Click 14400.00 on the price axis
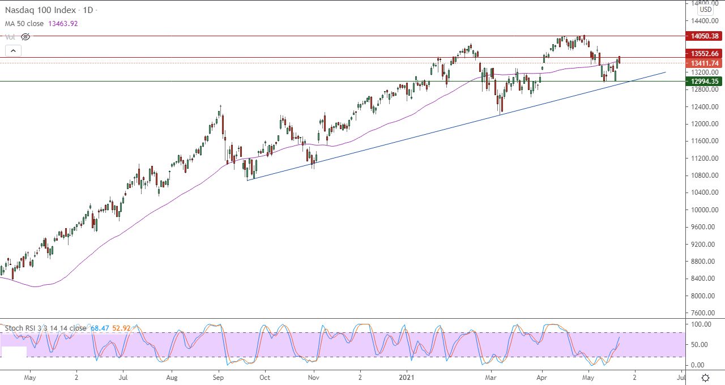 (704, 21)
